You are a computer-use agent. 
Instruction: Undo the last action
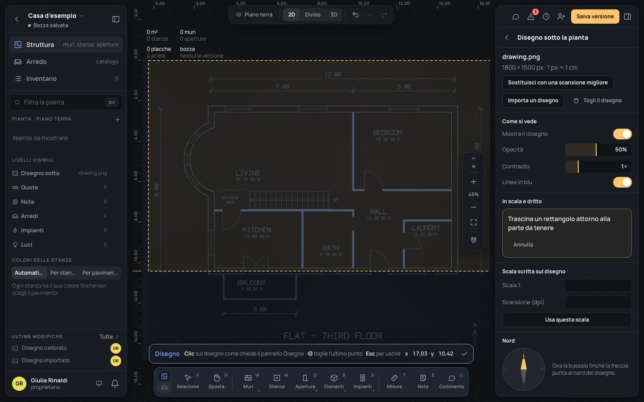click(x=356, y=15)
